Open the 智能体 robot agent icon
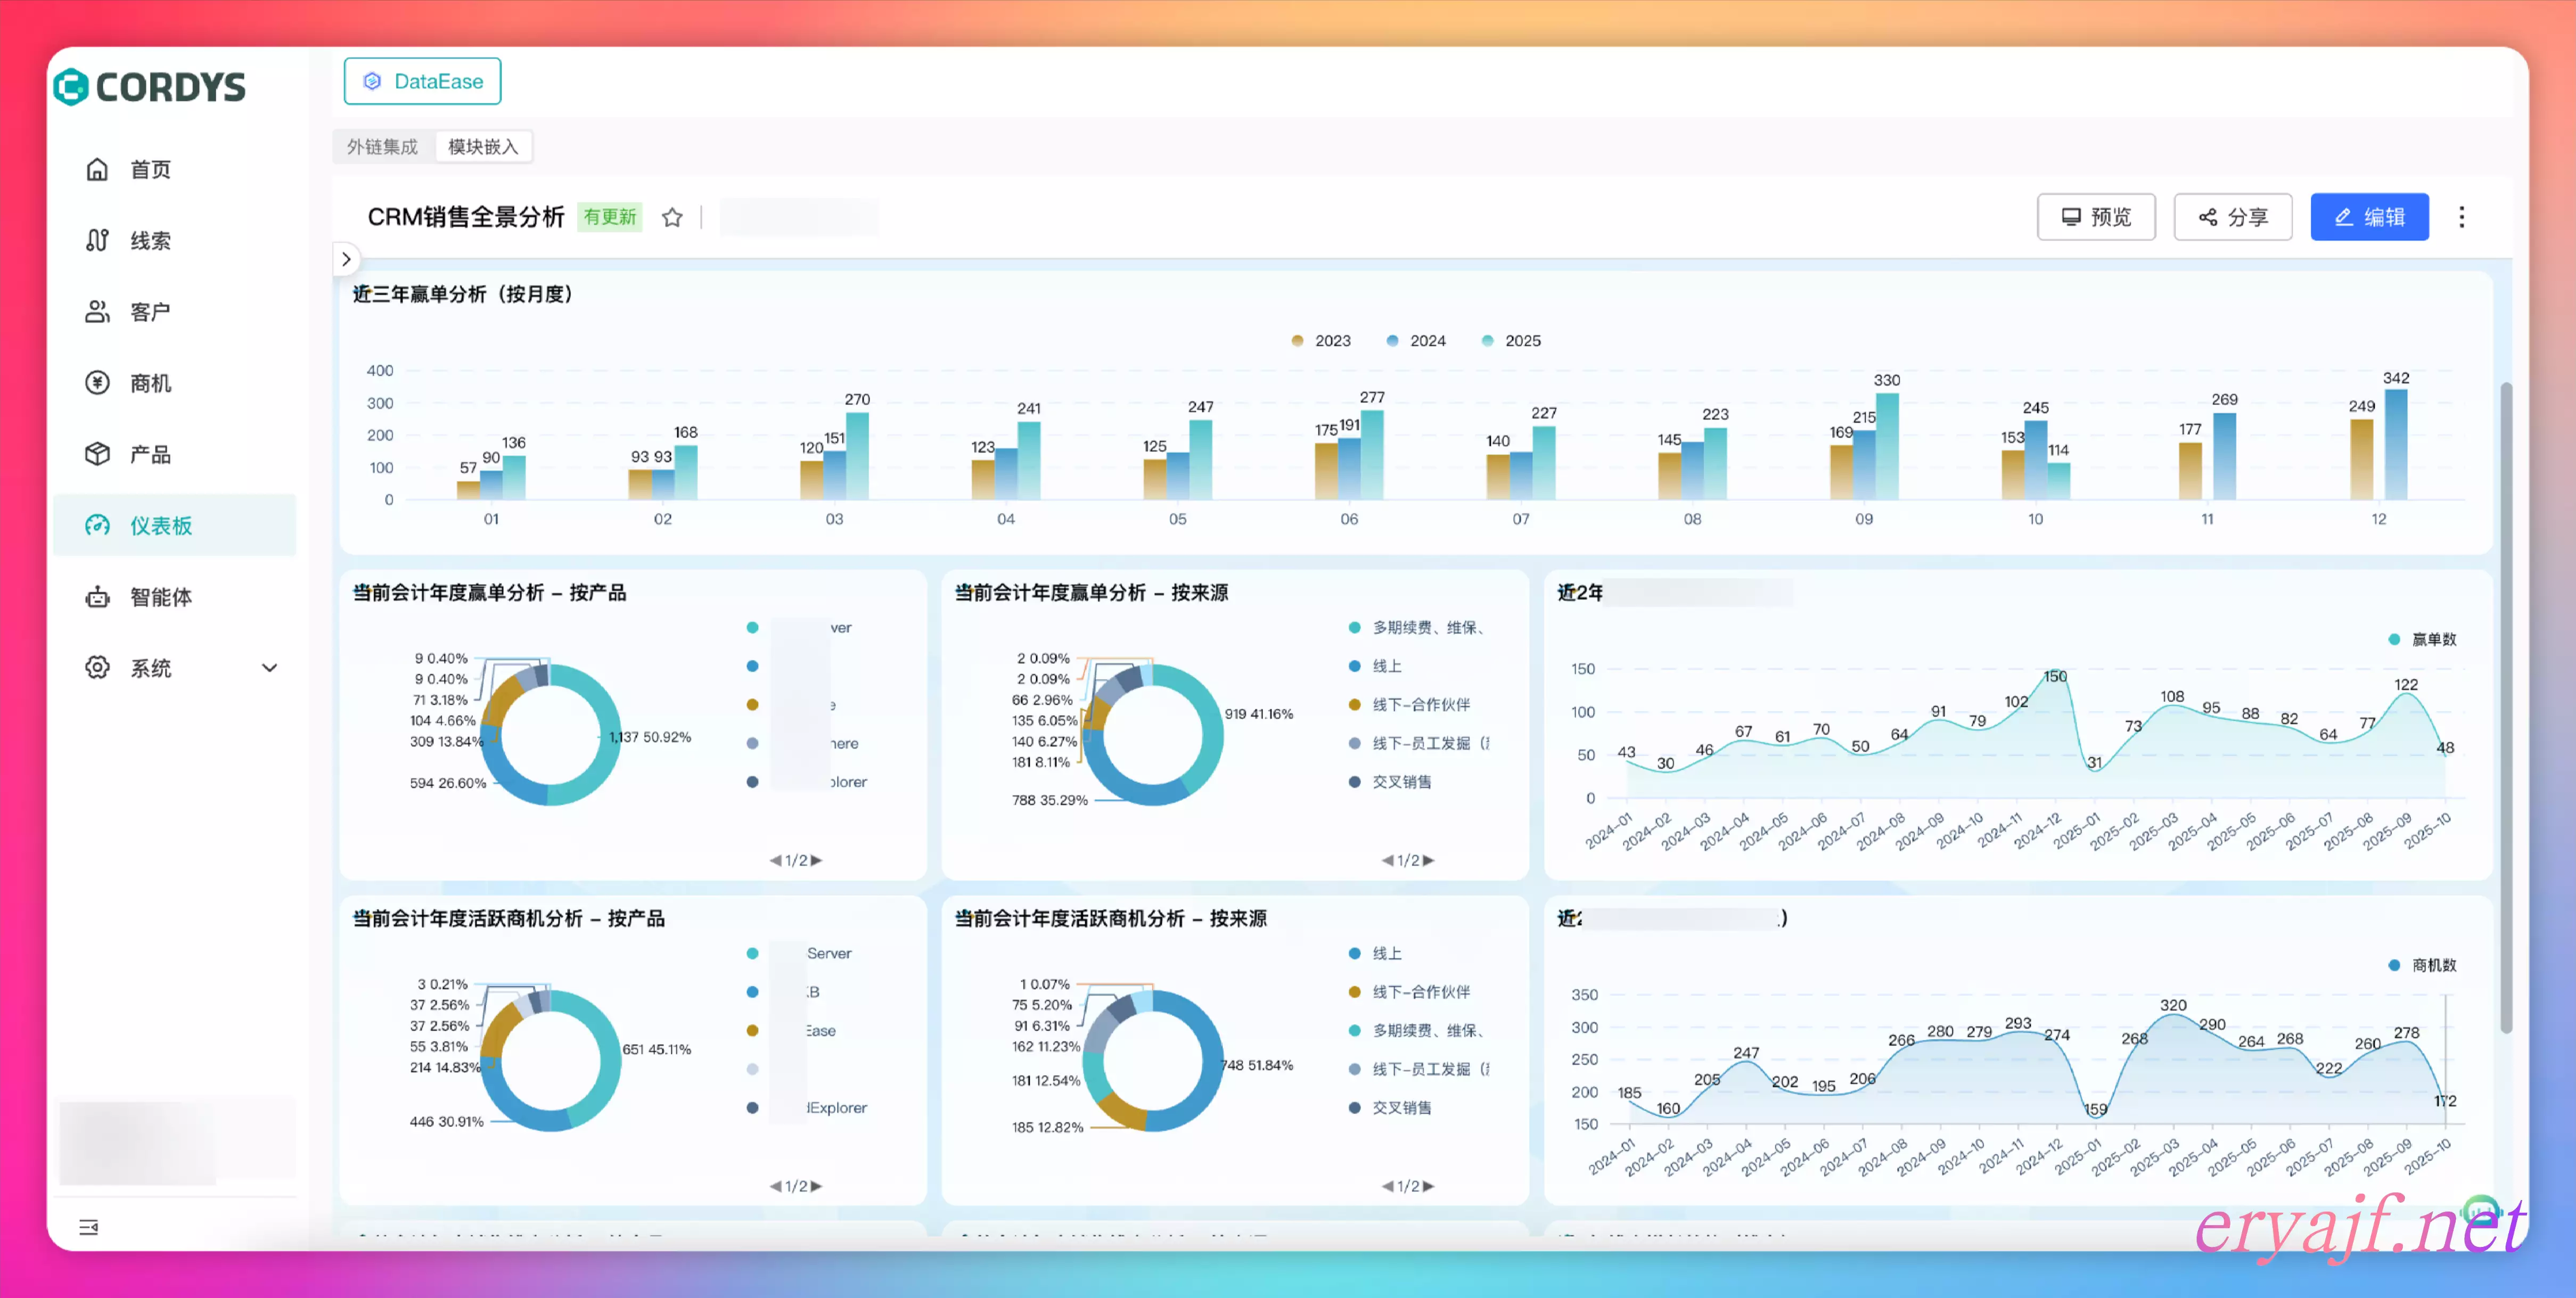The image size is (2576, 1298). [x=97, y=597]
